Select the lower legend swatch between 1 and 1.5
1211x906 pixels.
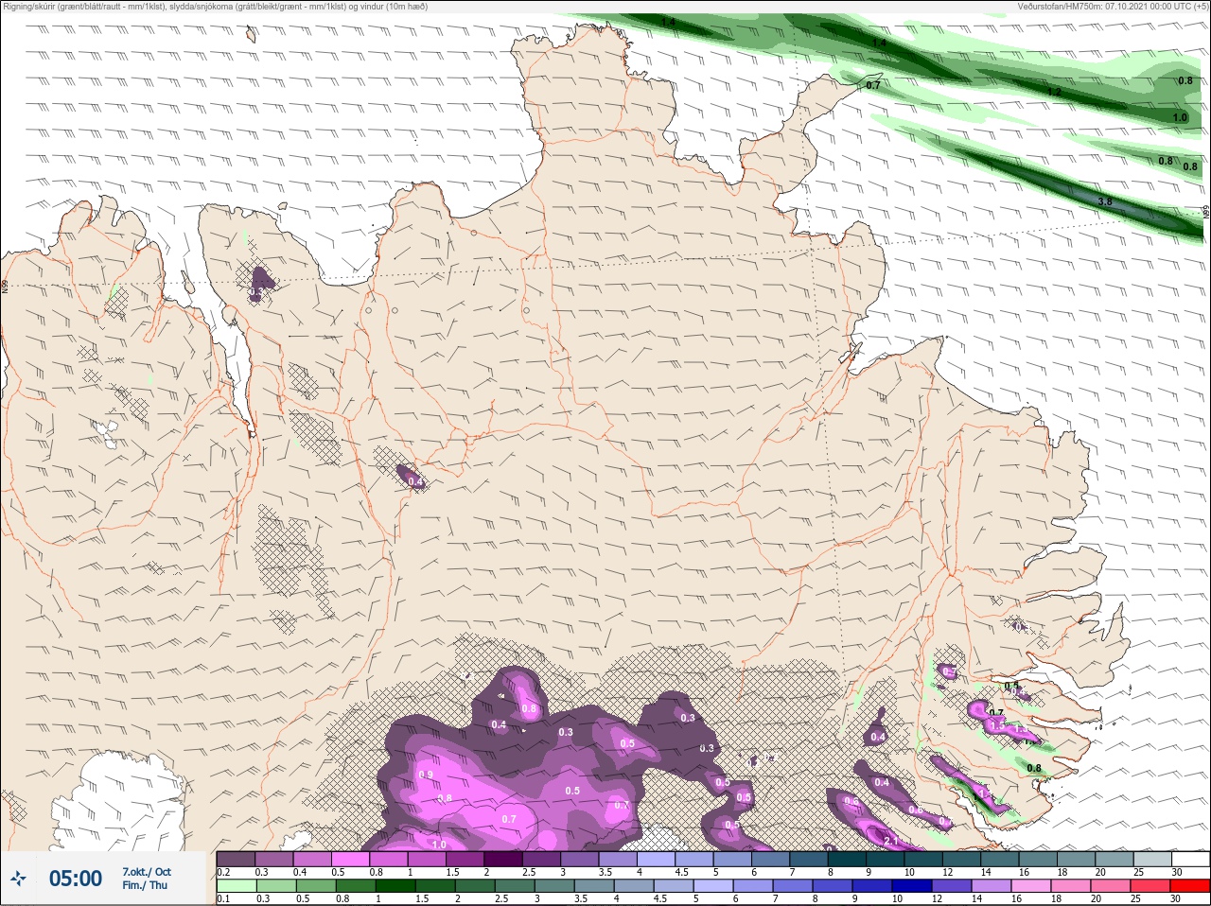tap(395, 886)
